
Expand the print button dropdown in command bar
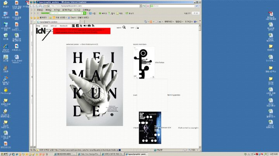(162, 22)
